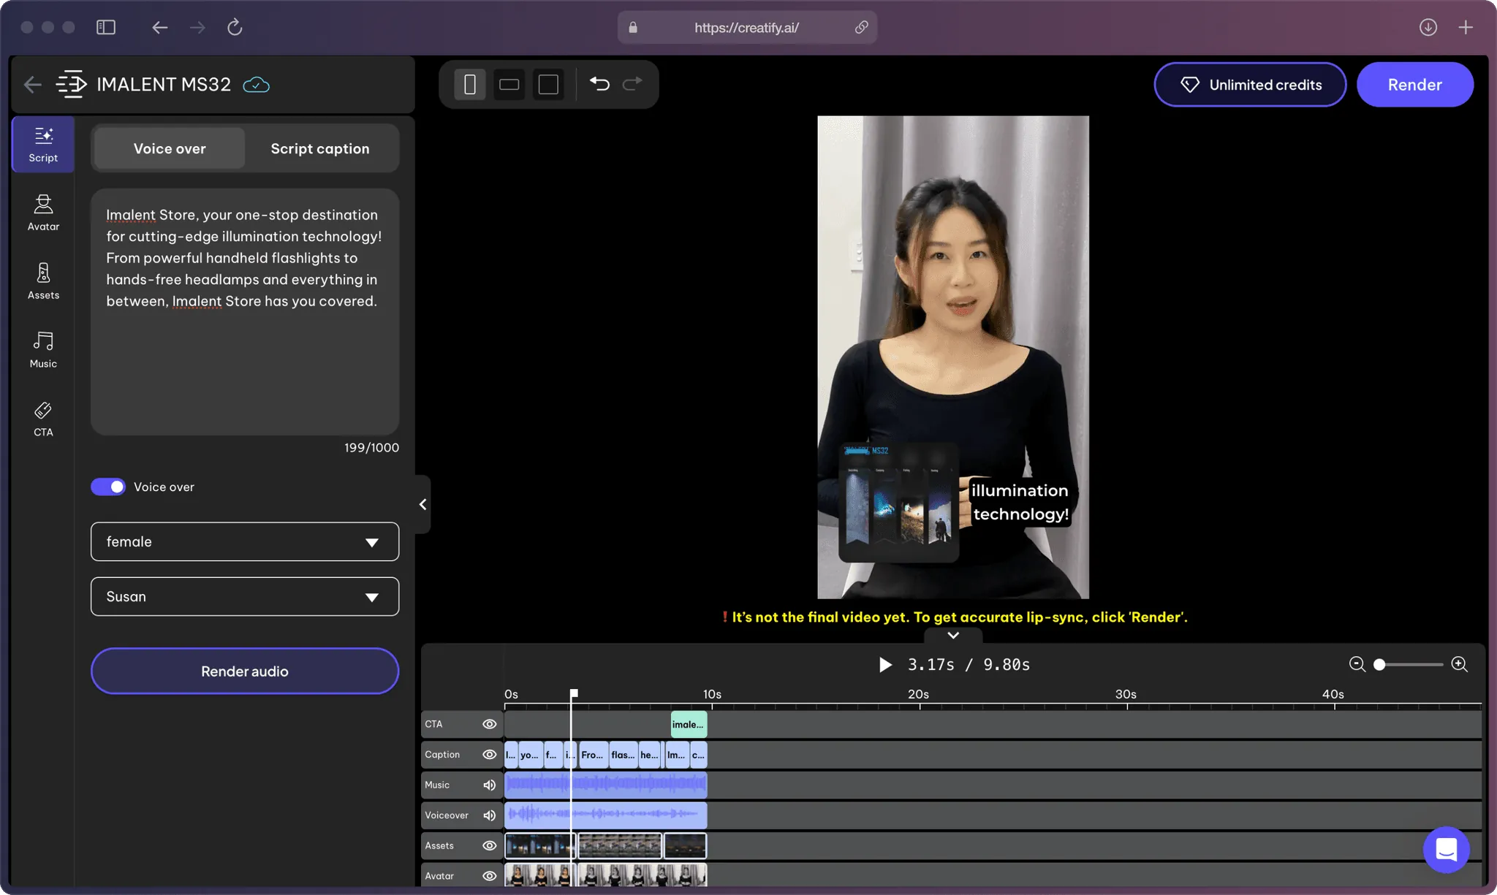Switch to Voice over tab
This screenshot has width=1497, height=895.
(x=170, y=148)
